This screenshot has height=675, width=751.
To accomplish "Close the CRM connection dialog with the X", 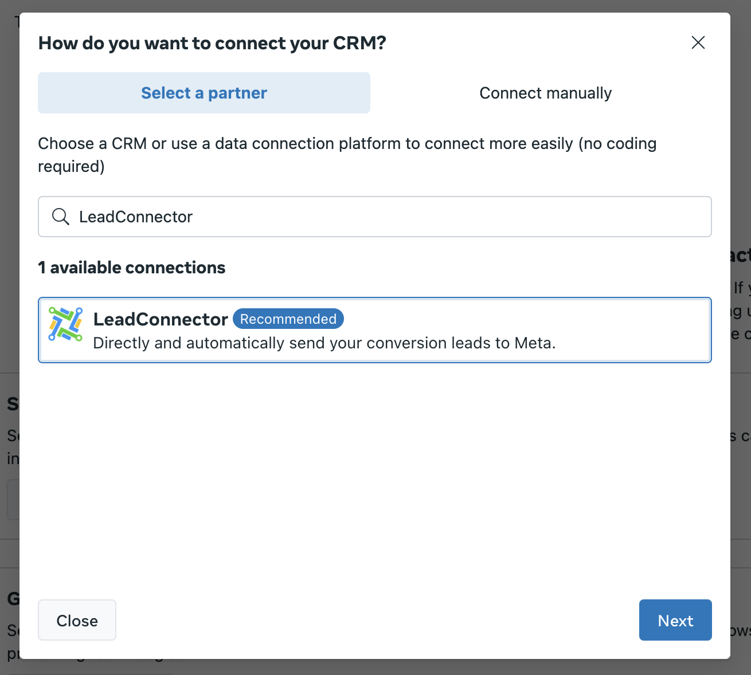I will [698, 42].
